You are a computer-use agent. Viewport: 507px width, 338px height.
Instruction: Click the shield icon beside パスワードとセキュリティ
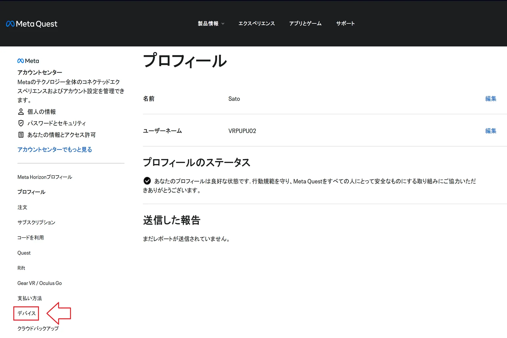(21, 123)
